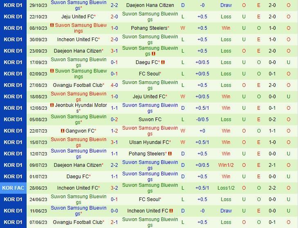Click Win1/2 result on 09/07/23 row
The height and width of the screenshot is (228, 298).
[226, 165]
